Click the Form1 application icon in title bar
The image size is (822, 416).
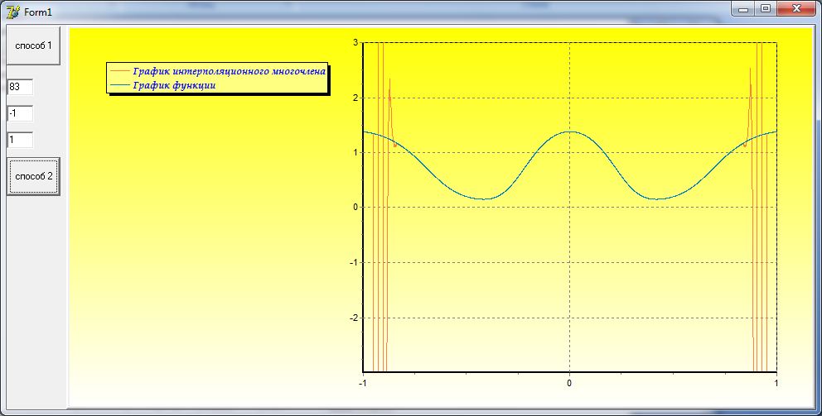(13, 12)
